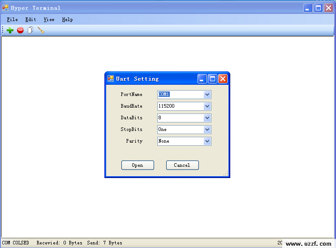336x248 pixels.
Task: Close the Hyper Terminal window
Action: (329, 8)
